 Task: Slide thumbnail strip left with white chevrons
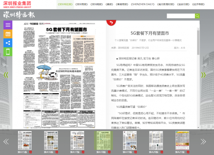click(6, 142)
